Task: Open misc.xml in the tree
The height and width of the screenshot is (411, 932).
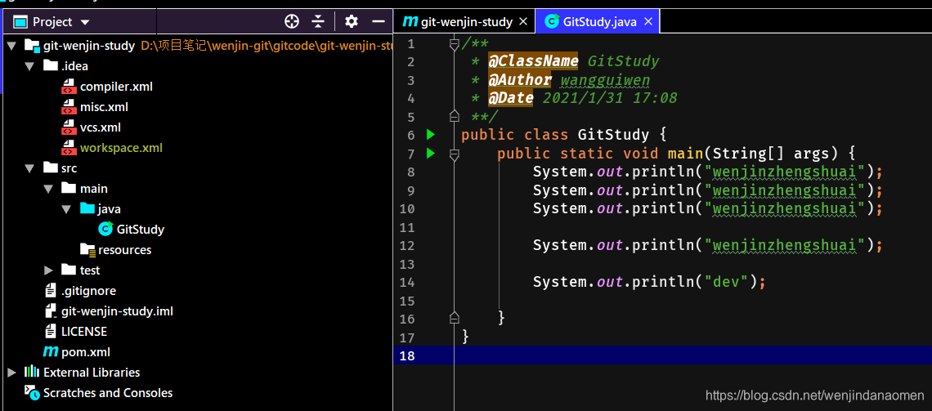Action: [x=104, y=107]
